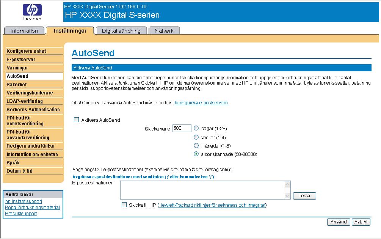Open the hp instant support link
381x239 pixels.
tap(24, 201)
